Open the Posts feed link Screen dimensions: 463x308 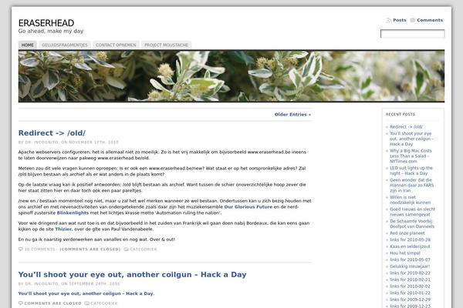tap(400, 20)
